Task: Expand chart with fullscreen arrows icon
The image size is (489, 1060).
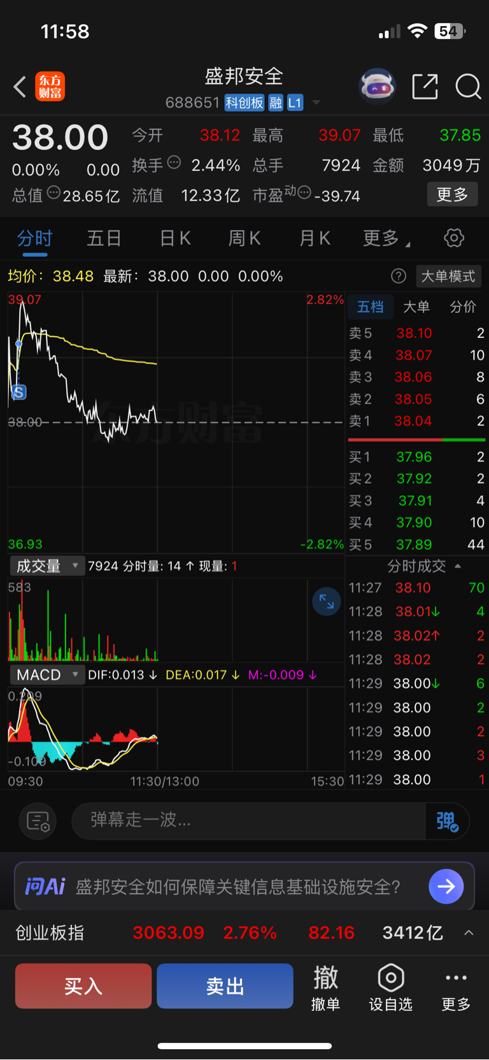Action: click(x=327, y=601)
